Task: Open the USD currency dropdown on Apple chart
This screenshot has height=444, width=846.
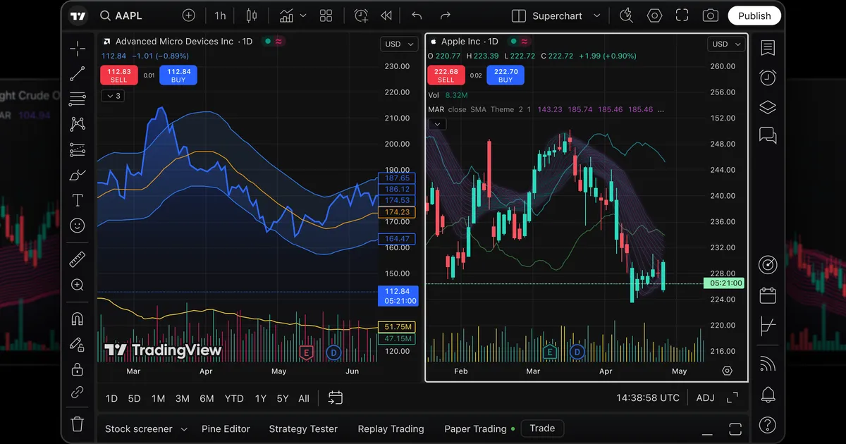Action: (x=725, y=44)
